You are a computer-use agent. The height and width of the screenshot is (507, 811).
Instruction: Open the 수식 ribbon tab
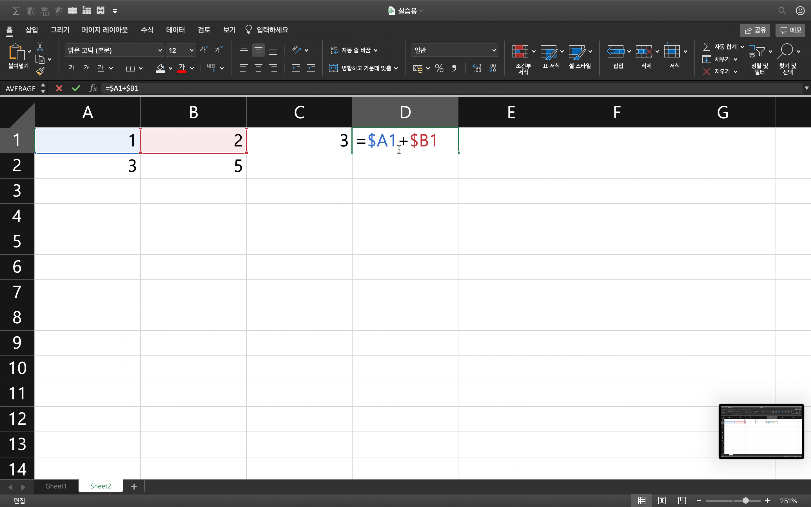click(147, 30)
